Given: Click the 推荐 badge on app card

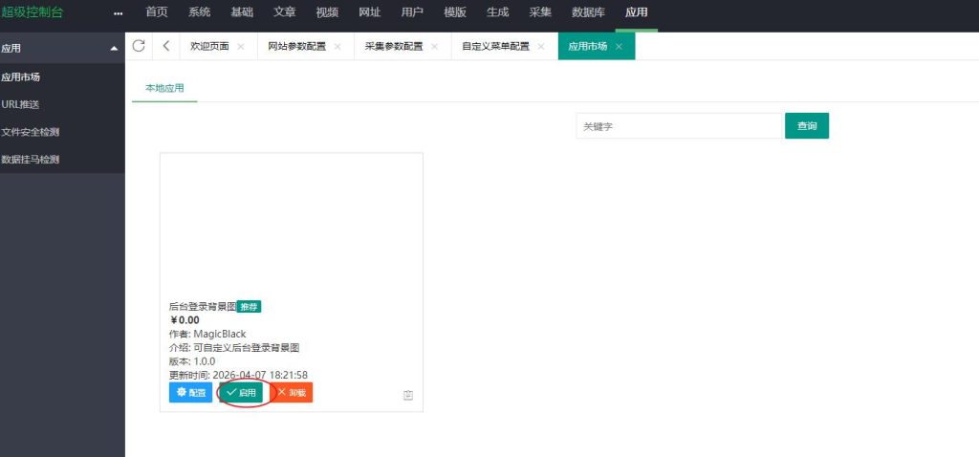Looking at the screenshot, I should [x=249, y=307].
